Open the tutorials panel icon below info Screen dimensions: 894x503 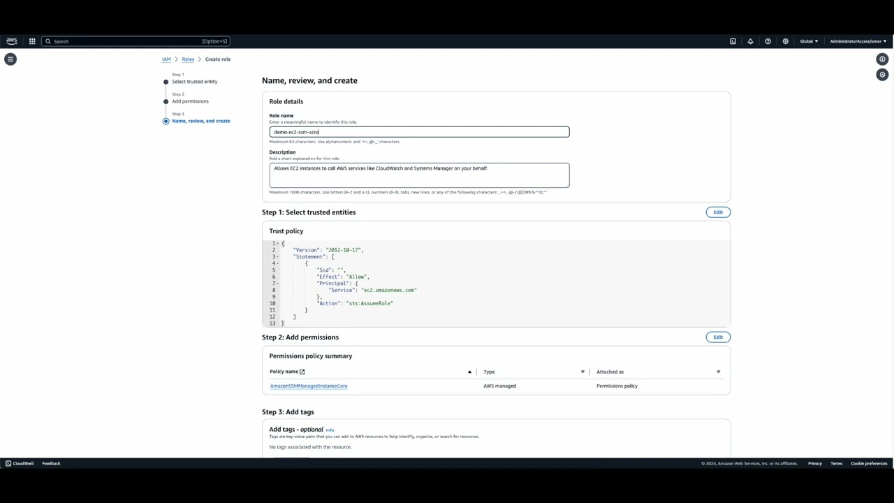coord(882,75)
